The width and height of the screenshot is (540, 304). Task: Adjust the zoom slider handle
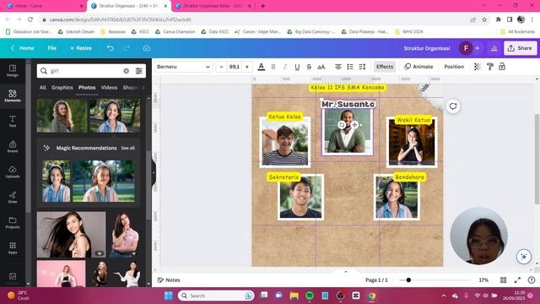click(408, 280)
